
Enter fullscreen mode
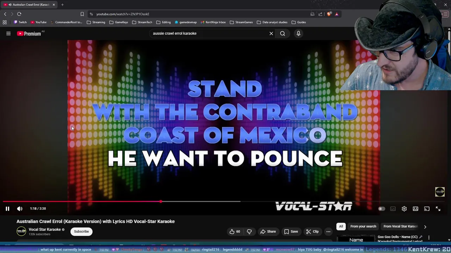(x=438, y=209)
